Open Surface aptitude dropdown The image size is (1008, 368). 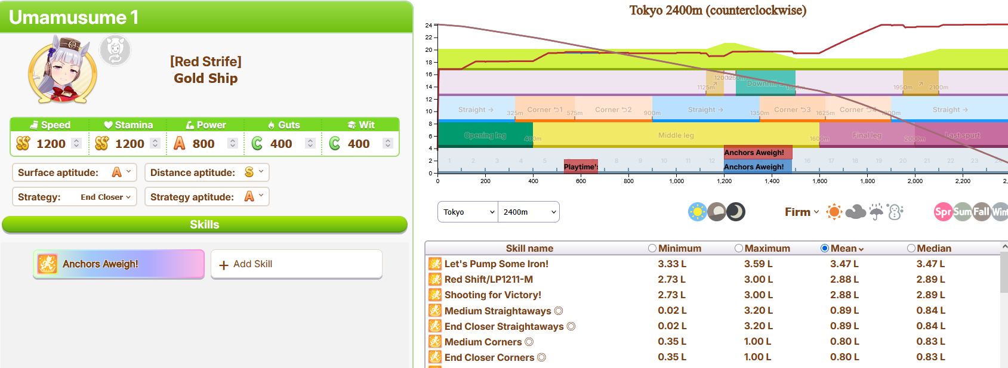(x=75, y=172)
